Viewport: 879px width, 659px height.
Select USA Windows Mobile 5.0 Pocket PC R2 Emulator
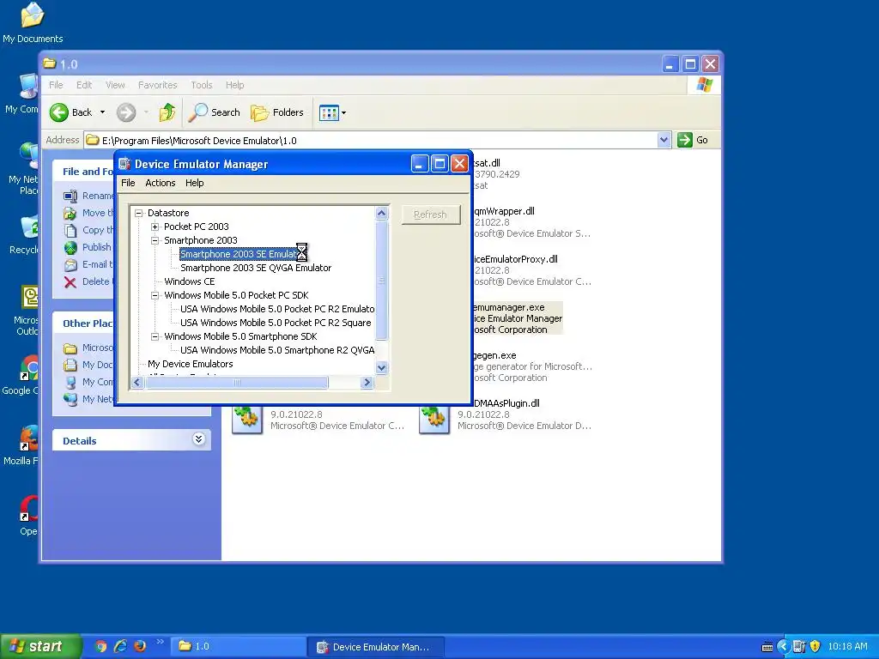pos(277,309)
